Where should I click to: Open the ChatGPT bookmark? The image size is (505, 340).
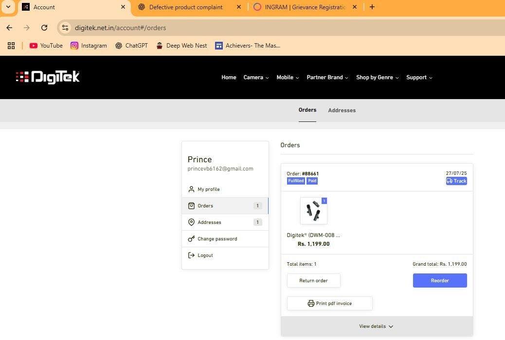tap(131, 46)
